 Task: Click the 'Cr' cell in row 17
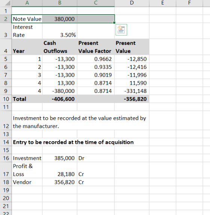click(96, 170)
